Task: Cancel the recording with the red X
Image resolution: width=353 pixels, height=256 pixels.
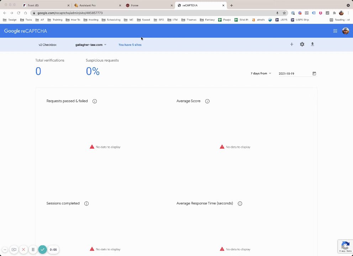Action: tap(23, 250)
